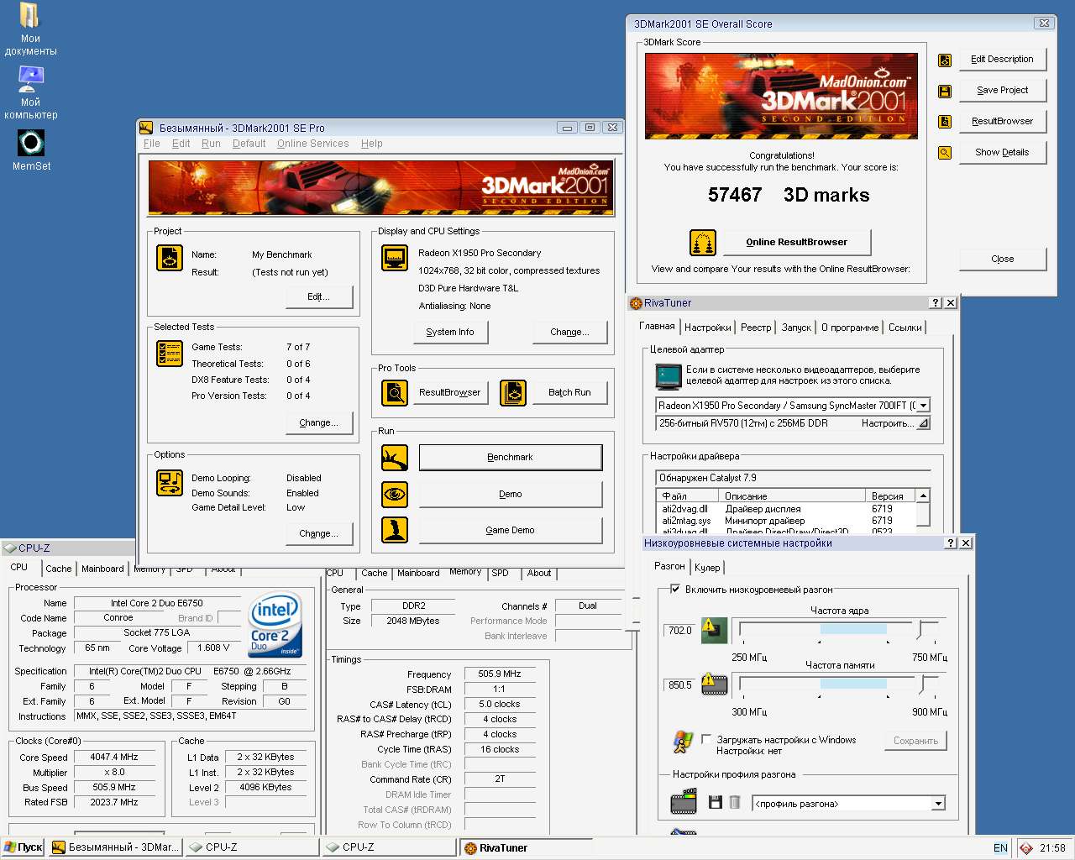Click the Edit button in Project group
The image size is (1075, 860).
tap(318, 297)
